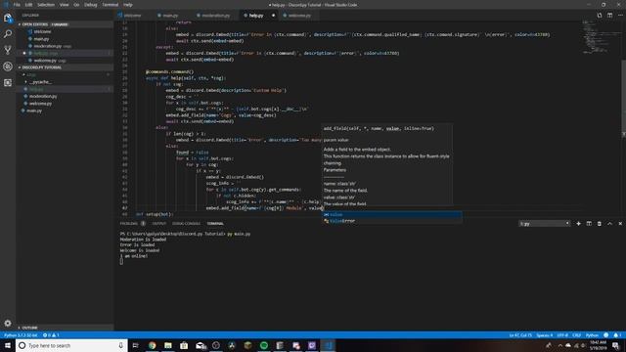
Task: Click the Python language mode in status bar
Action: (592, 335)
